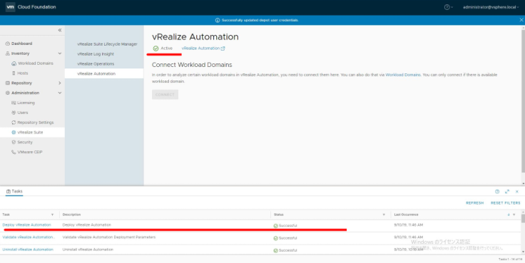Click the Administration gear icon
The image size is (525, 263).
8,93
